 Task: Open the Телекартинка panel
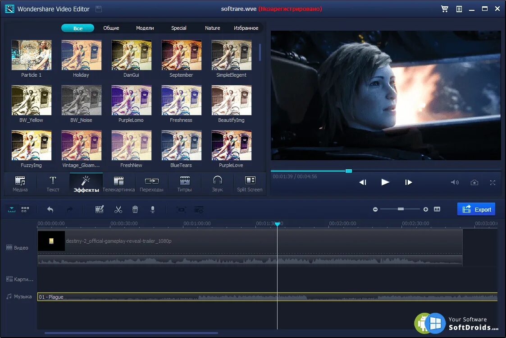[119, 184]
